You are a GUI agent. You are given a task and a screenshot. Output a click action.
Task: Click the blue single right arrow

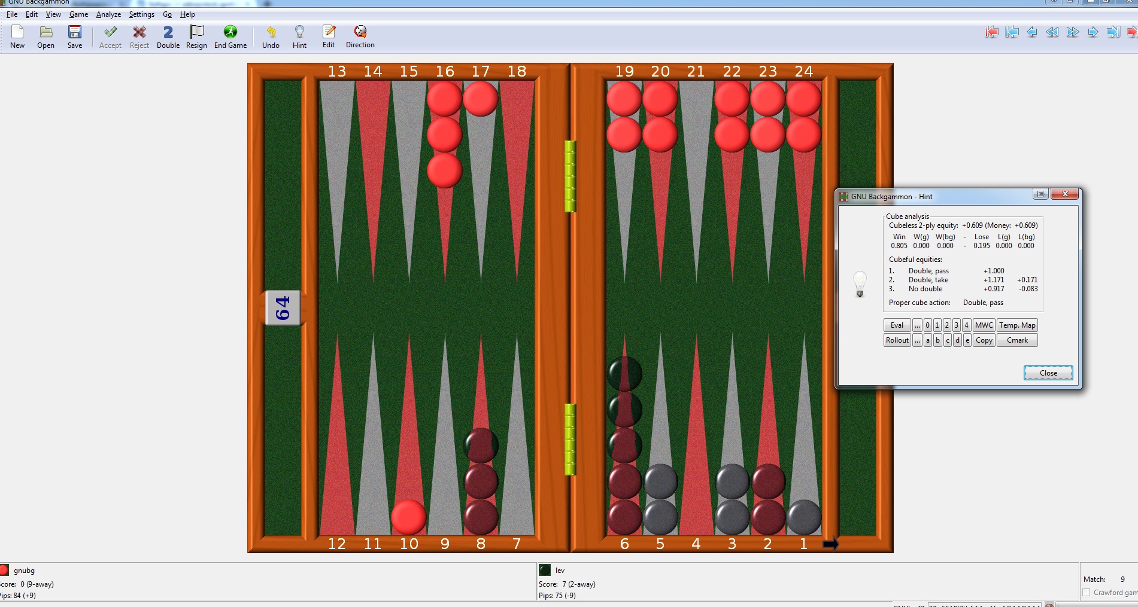pos(1093,32)
